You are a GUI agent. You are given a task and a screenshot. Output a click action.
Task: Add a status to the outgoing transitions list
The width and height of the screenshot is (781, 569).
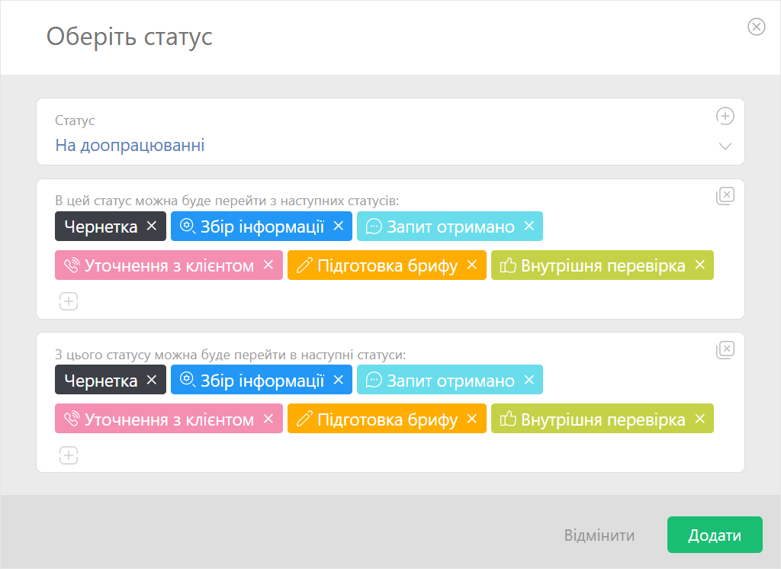pos(69,455)
